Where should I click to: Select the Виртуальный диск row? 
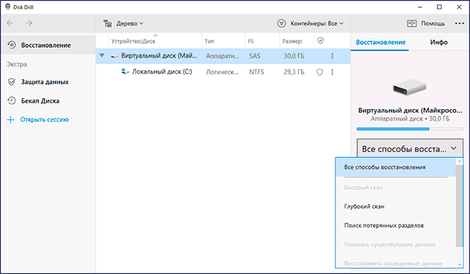tap(223, 56)
